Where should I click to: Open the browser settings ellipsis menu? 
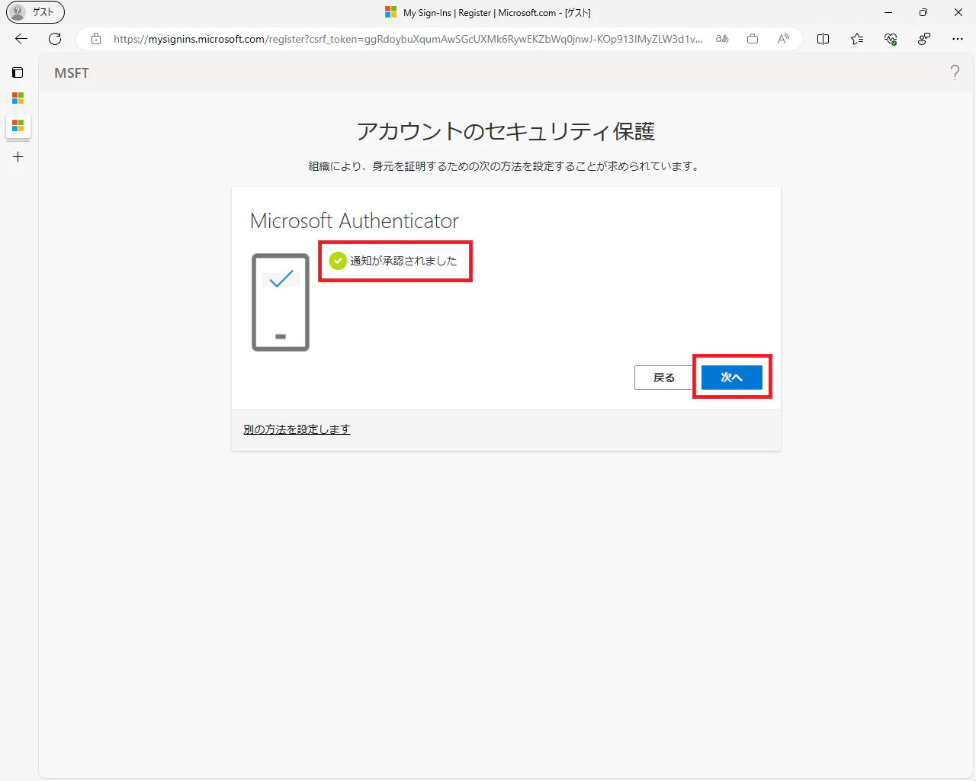[x=958, y=39]
